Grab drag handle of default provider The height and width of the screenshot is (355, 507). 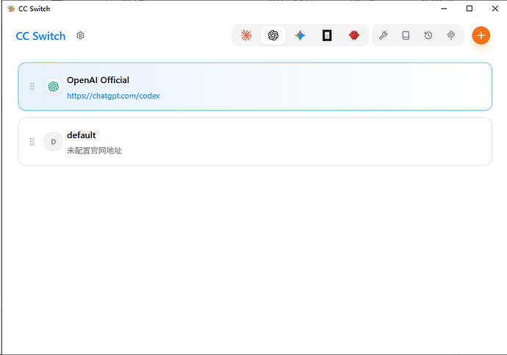coord(32,142)
